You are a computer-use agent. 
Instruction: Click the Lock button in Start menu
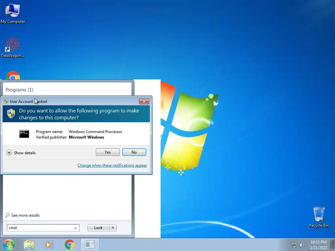click(x=98, y=228)
